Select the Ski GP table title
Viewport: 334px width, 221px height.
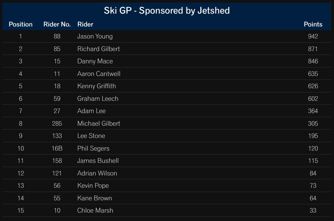point(167,10)
